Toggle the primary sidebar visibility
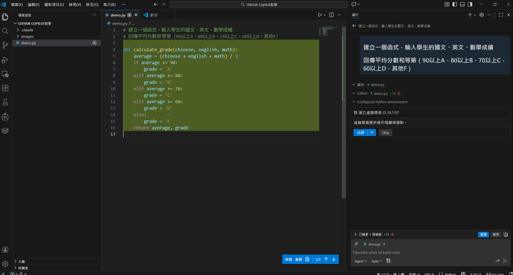Viewport: 513px width, 275px height. coord(455,4)
